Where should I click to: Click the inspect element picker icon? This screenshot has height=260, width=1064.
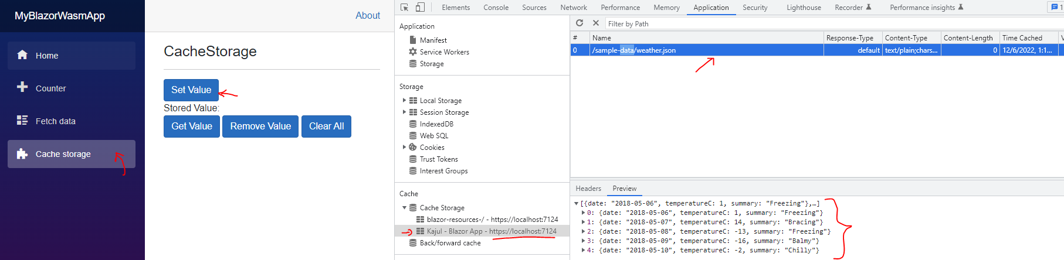click(x=405, y=8)
